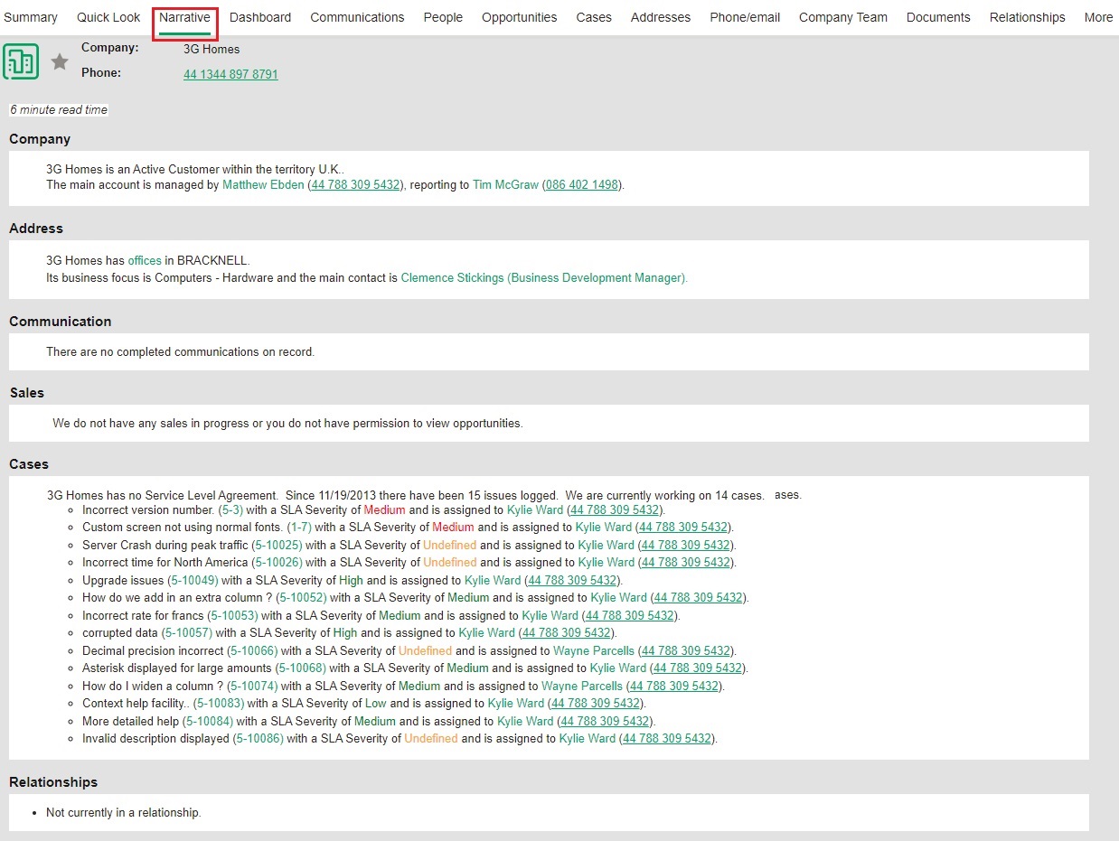Viewport: 1119px width, 841px height.
Task: Switch to the Cases tab
Action: tap(593, 17)
